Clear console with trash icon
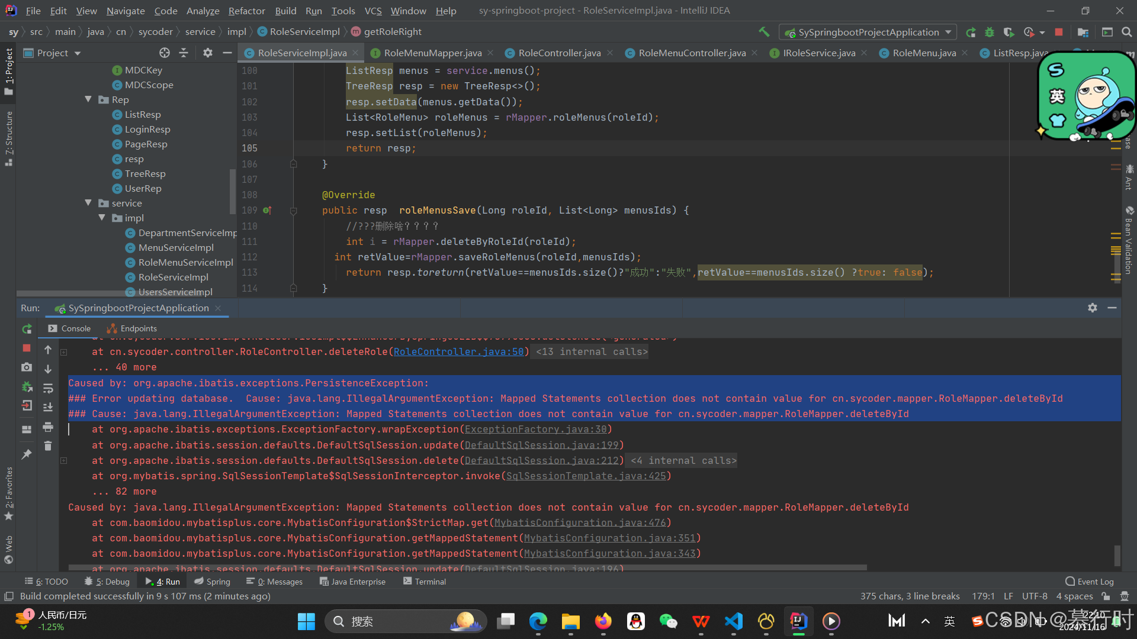This screenshot has width=1137, height=639. tap(48, 446)
